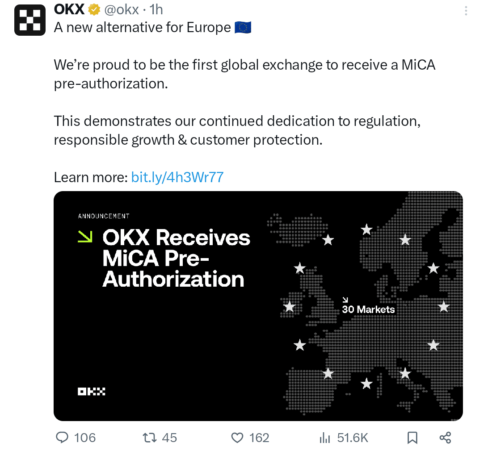
Task: Open the share options for the tweet
Action: click(445, 438)
